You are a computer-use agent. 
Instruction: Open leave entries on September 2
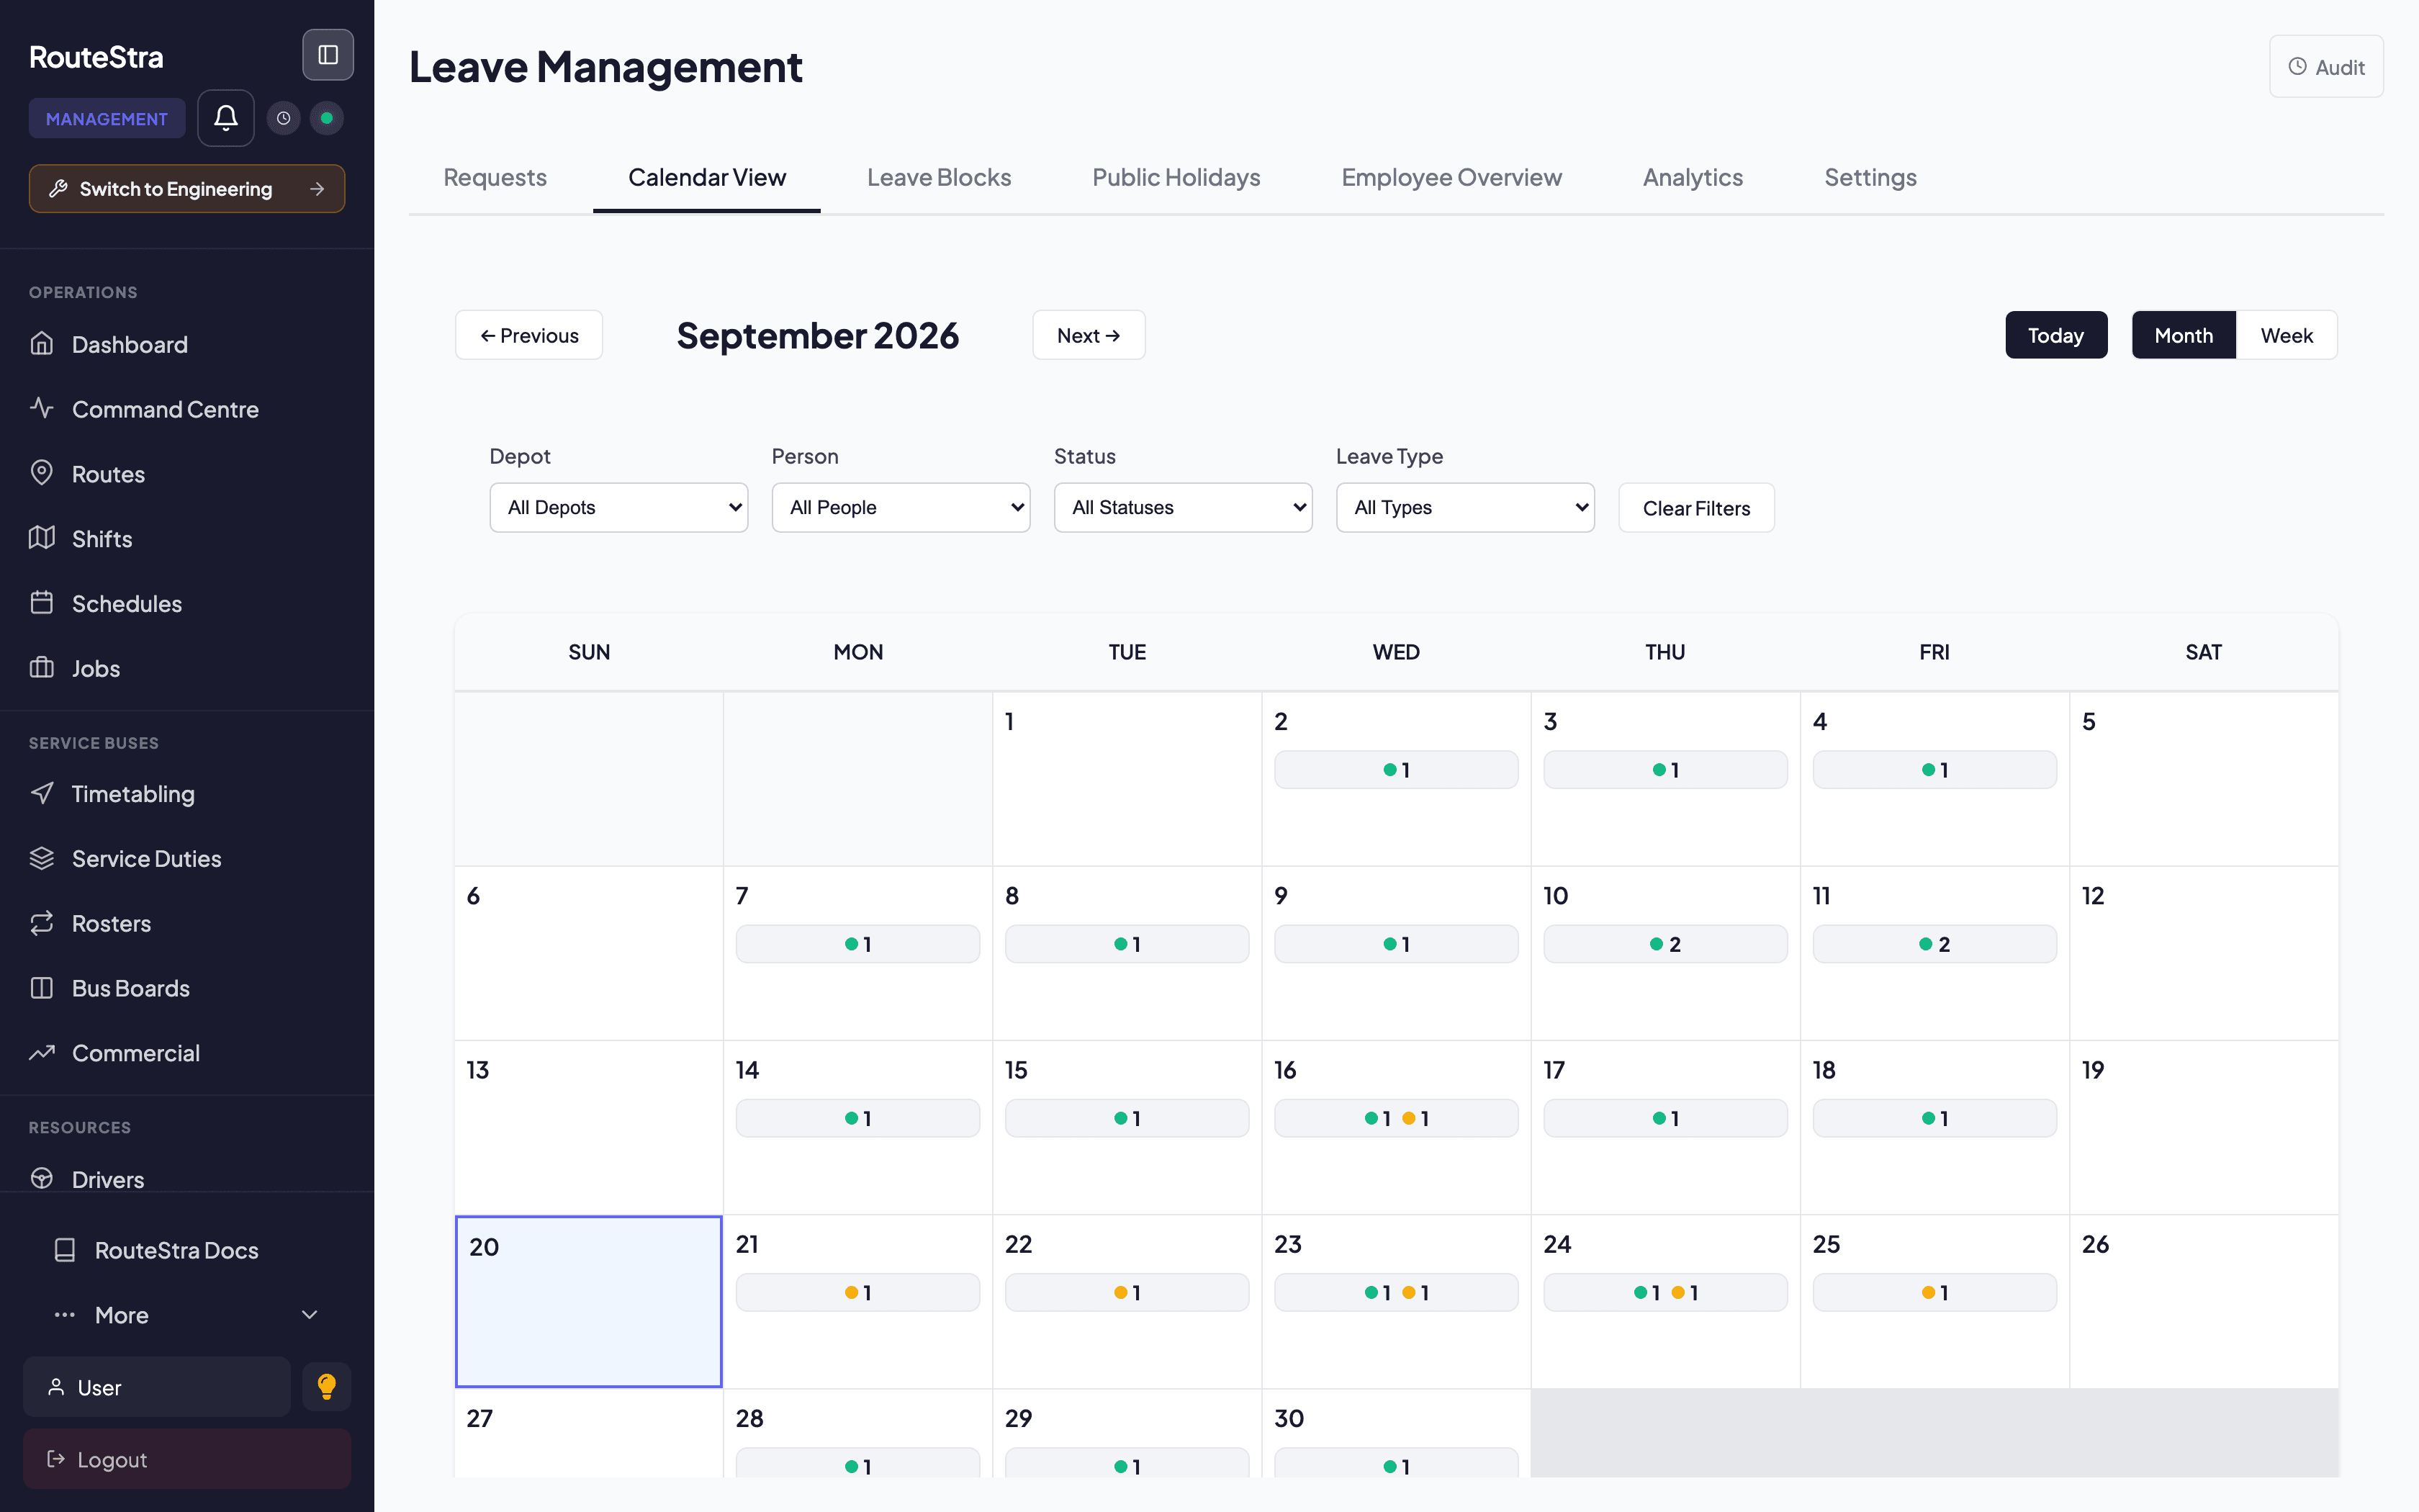(1397, 770)
